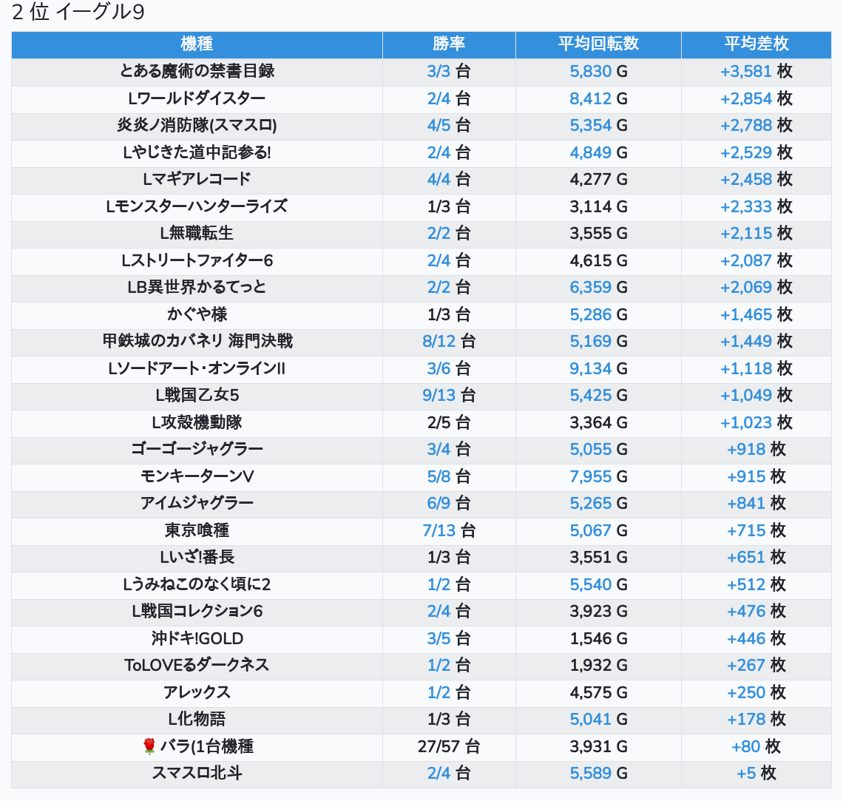
Task: Click the 3/3 台 win rate cell
Action: coord(449,72)
